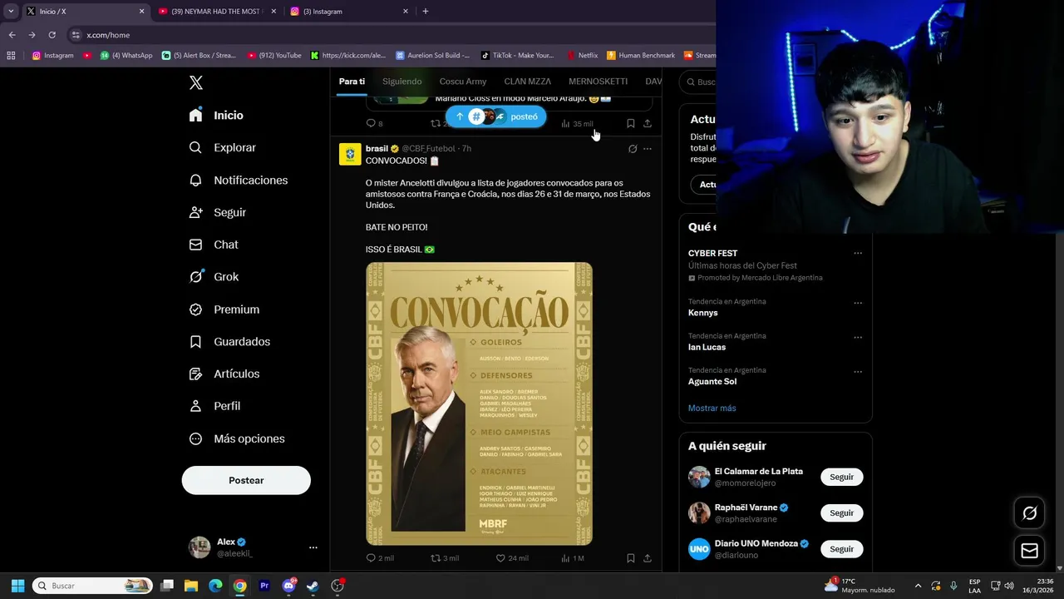Viewport: 1064px width, 599px height.
Task: Open more options dots on brasil post
Action: 648,149
